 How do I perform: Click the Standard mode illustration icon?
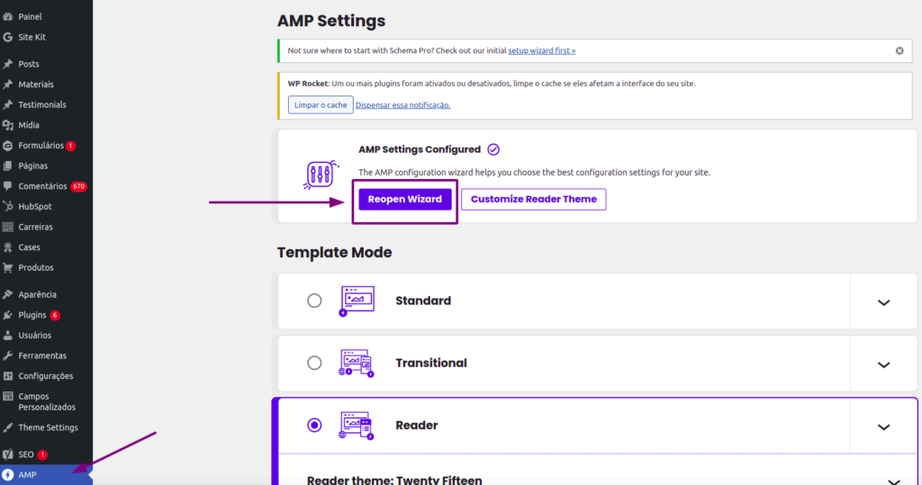click(357, 301)
